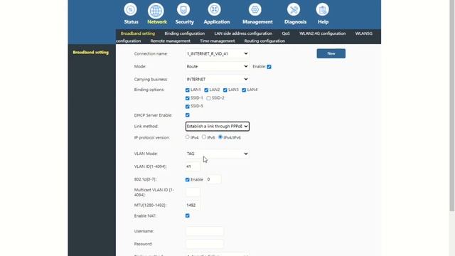Select Broadband setting in left sidebar

[x=91, y=52]
